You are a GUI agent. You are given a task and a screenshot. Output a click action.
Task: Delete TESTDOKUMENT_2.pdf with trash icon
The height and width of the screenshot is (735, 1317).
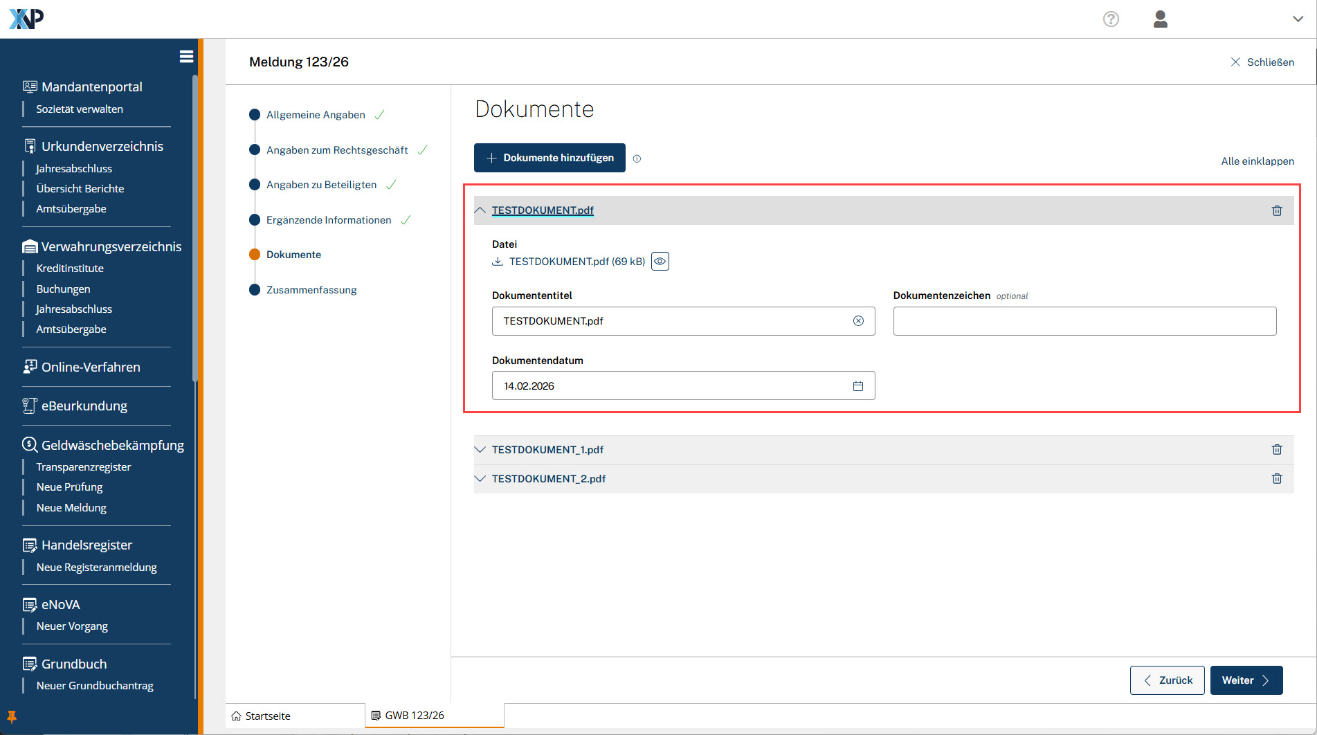[x=1277, y=479]
